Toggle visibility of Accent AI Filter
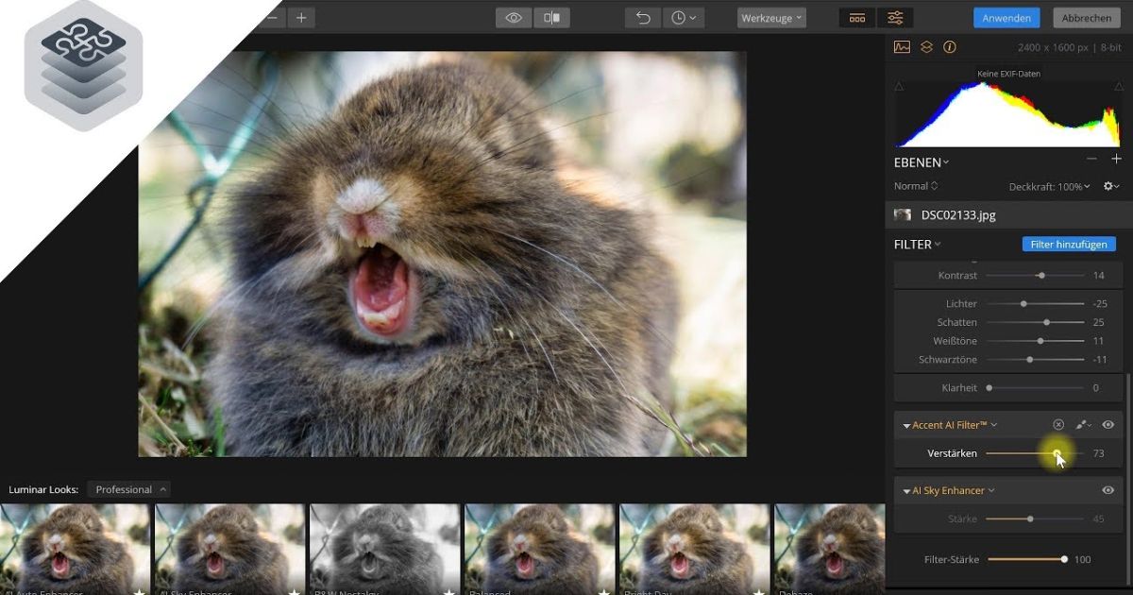Viewport: 1133px width, 595px height. (x=1107, y=425)
